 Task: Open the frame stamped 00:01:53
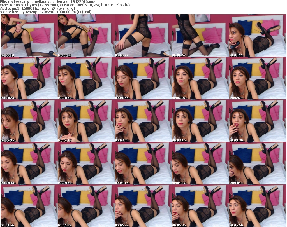(143, 78)
